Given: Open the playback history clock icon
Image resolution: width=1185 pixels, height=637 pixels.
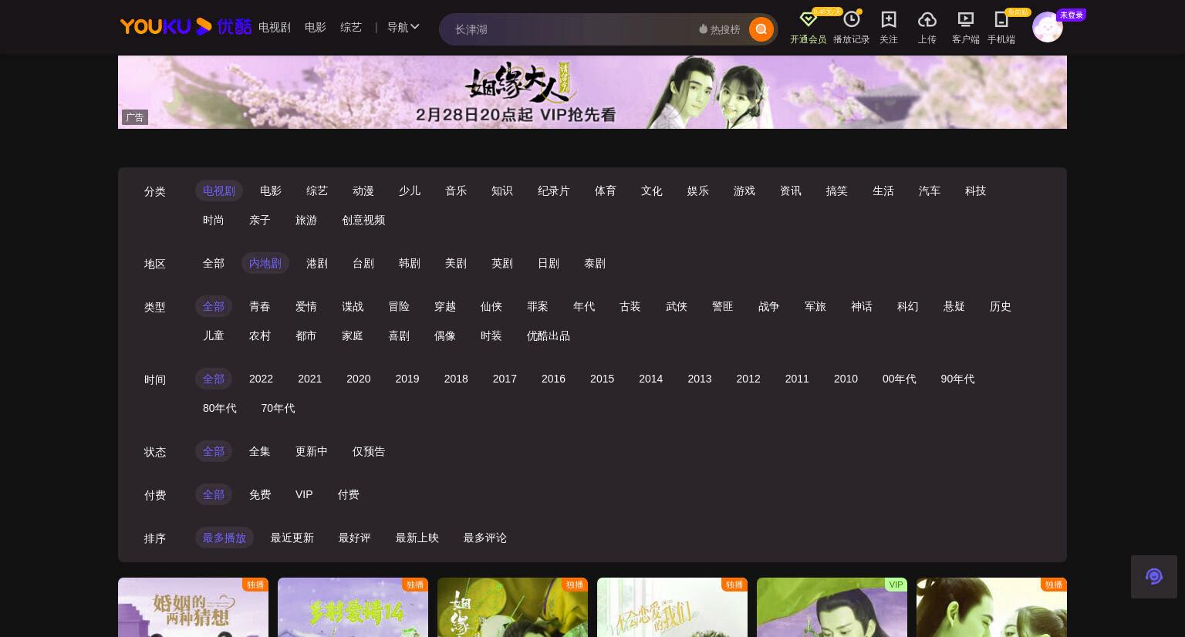Looking at the screenshot, I should pyautogui.click(x=852, y=19).
